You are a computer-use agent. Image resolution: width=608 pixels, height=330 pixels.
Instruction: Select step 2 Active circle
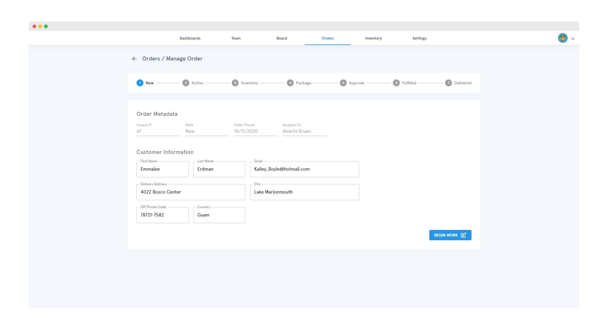point(186,83)
